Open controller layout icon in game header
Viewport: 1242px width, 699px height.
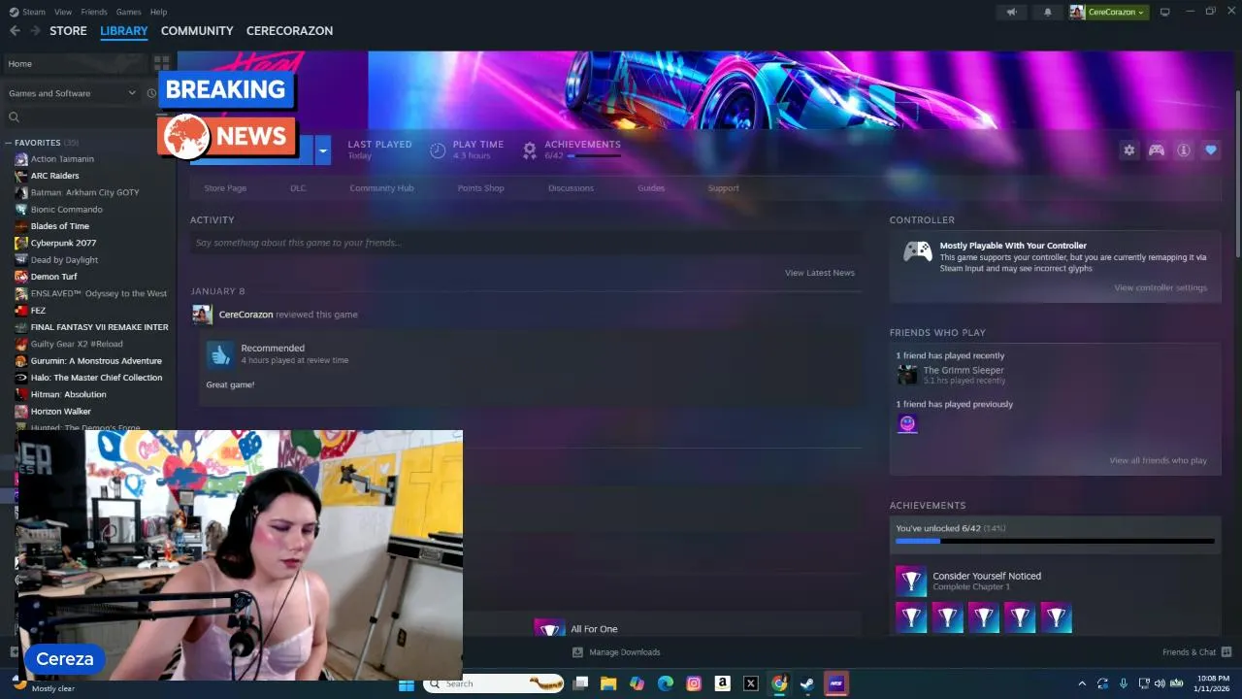point(1157,150)
